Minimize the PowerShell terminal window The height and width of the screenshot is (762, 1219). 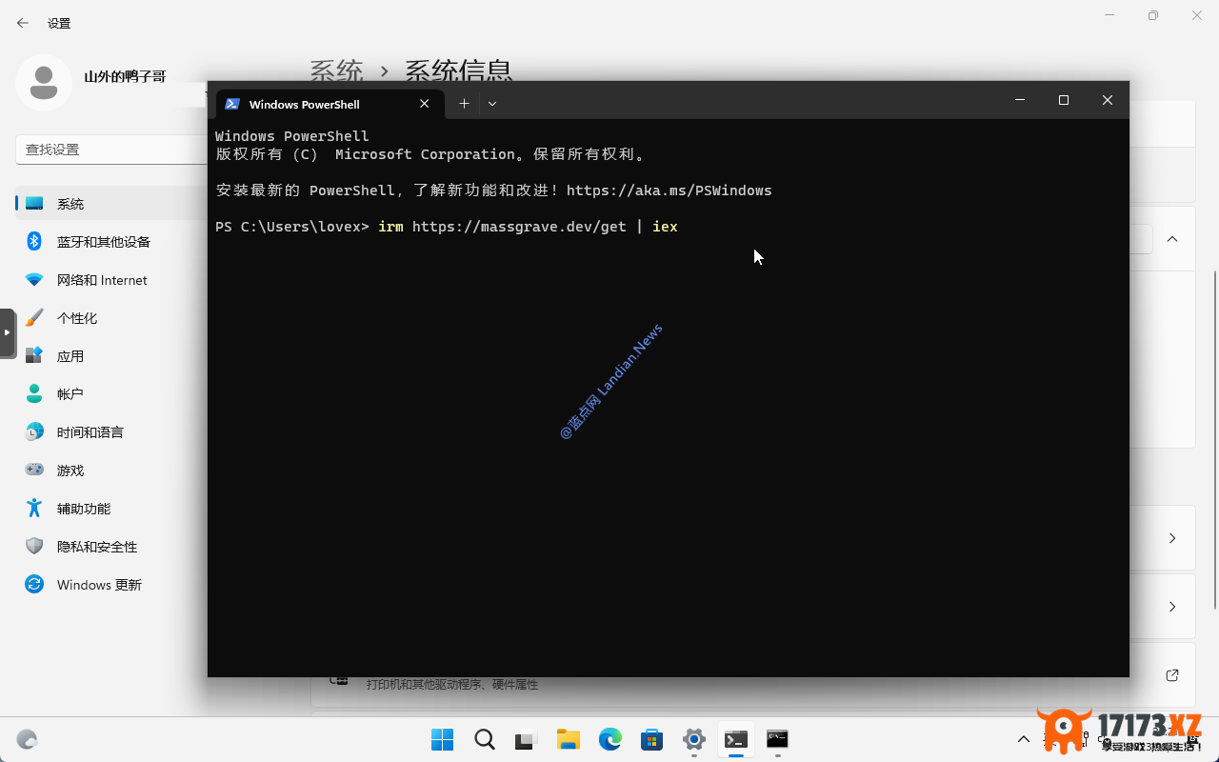click(x=1020, y=100)
